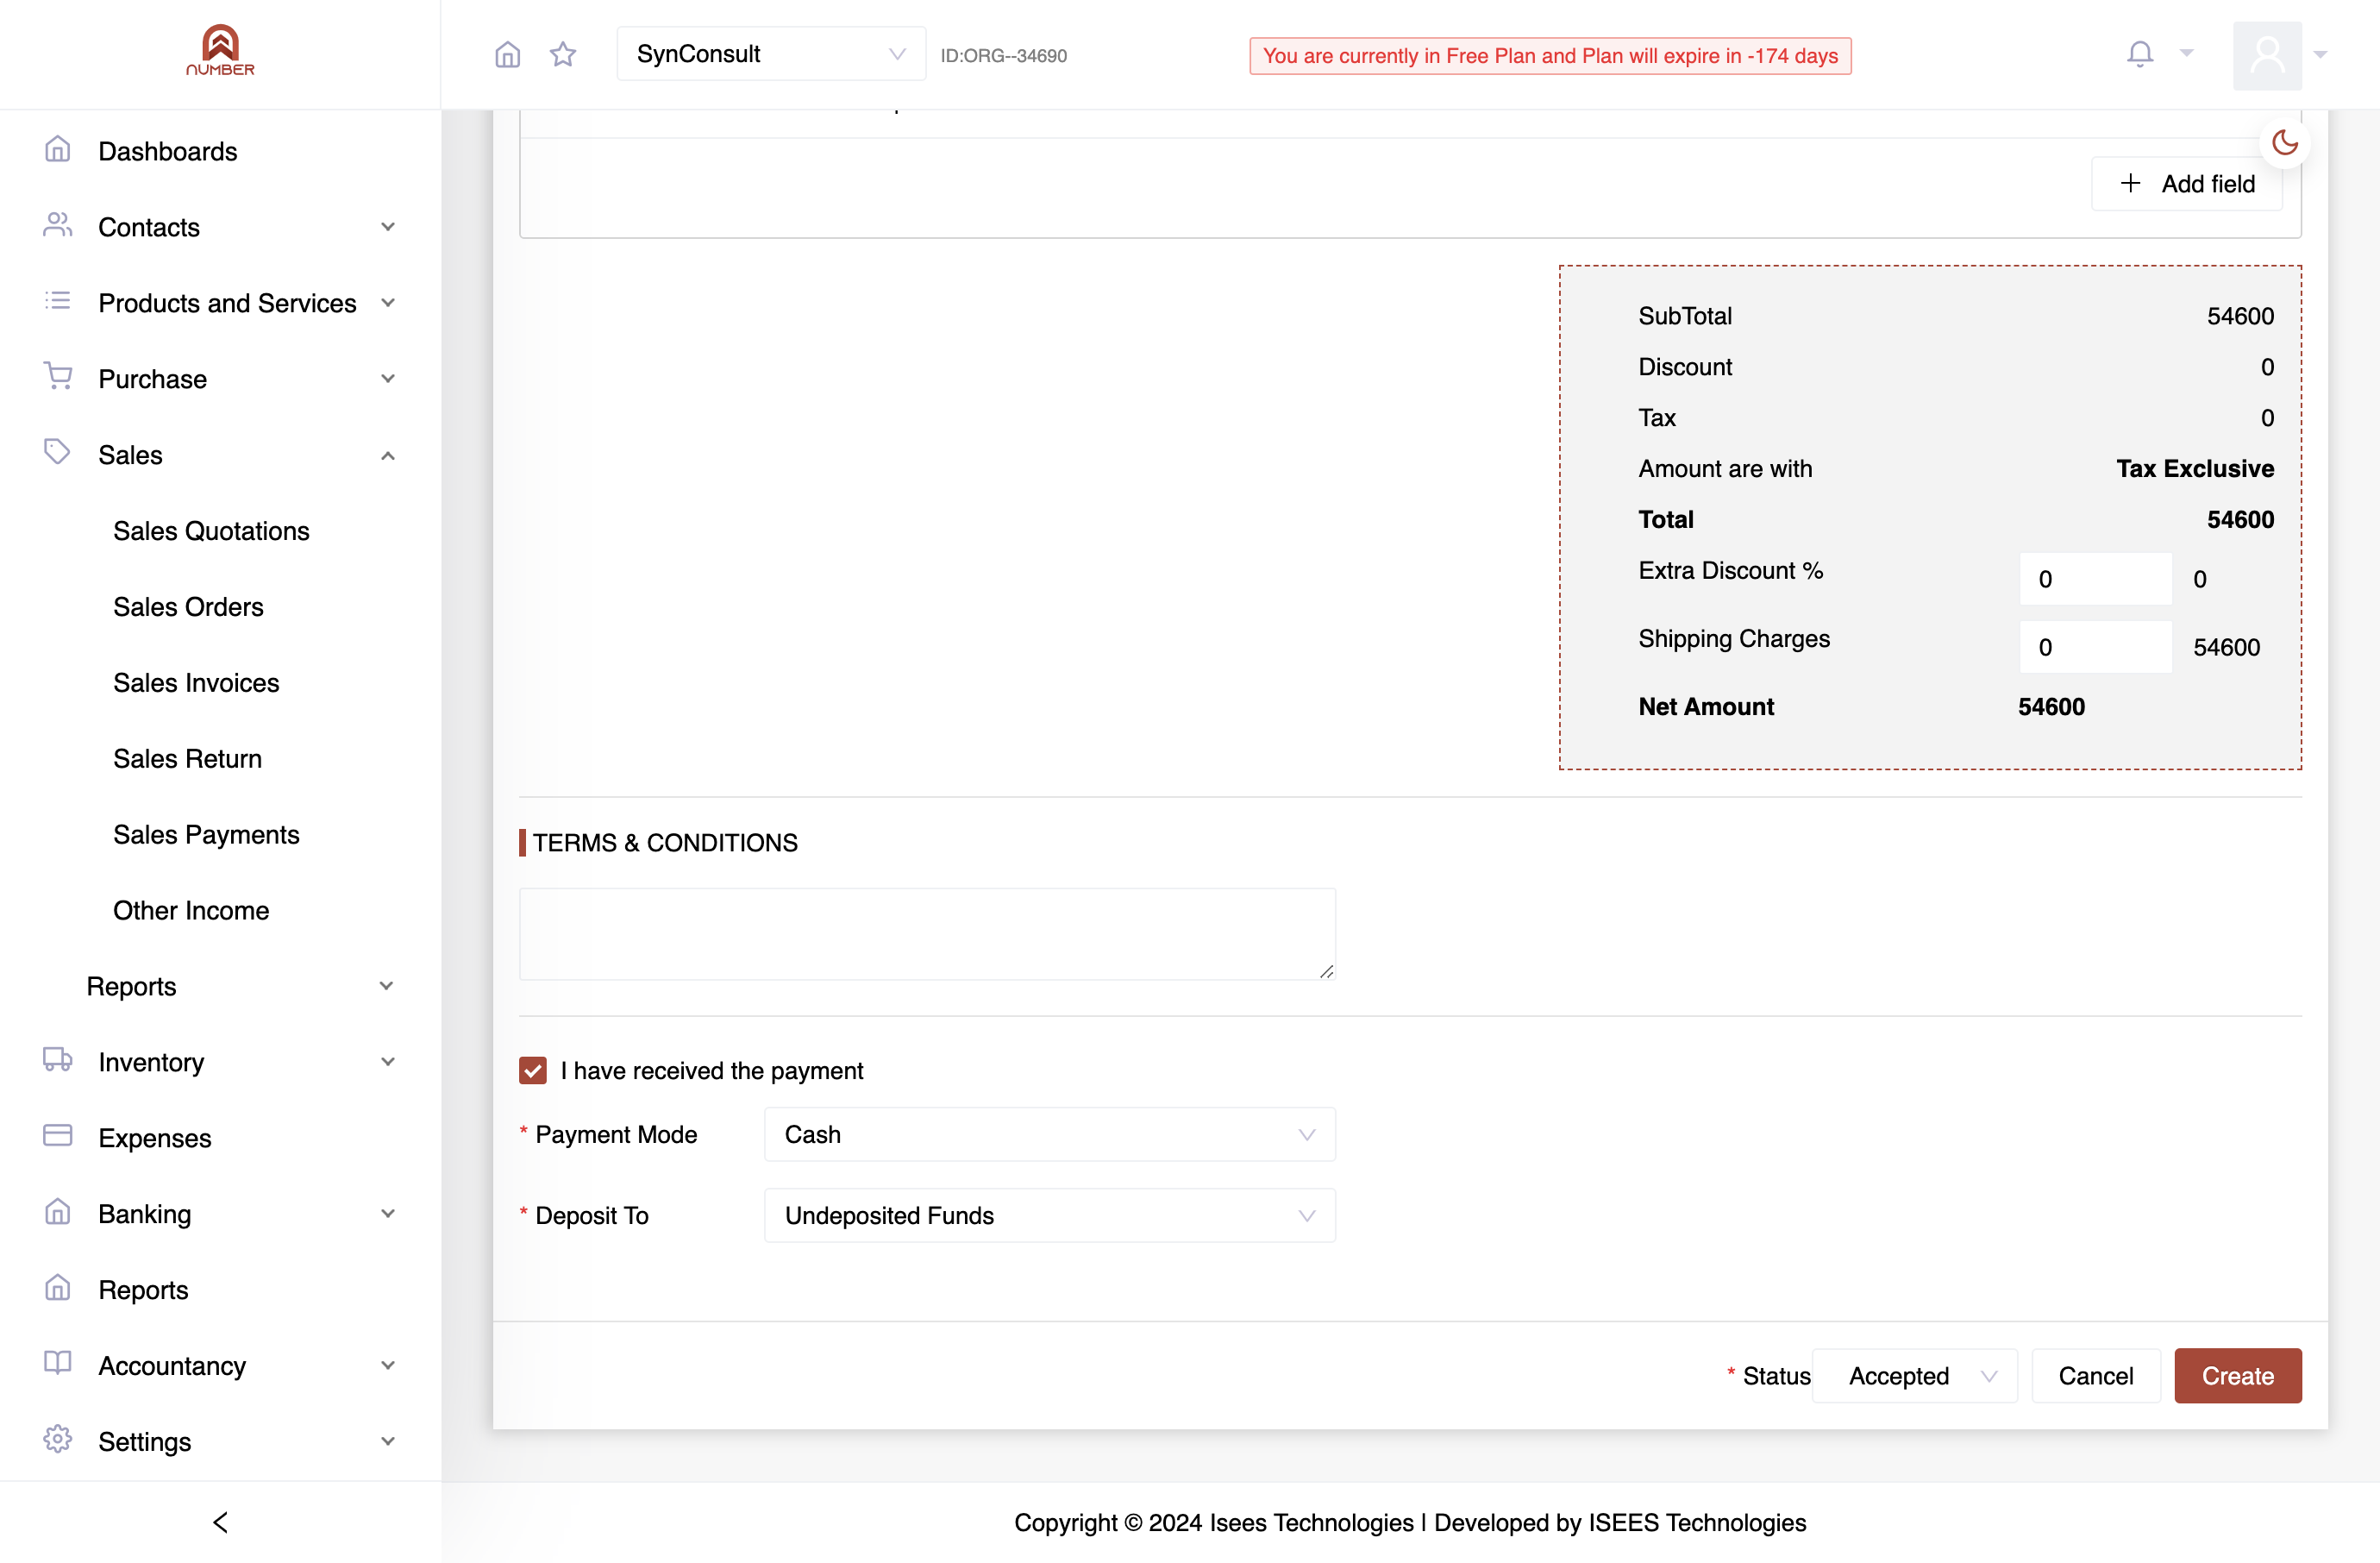The width and height of the screenshot is (2380, 1563).
Task: Open Sales Payments
Action: click(206, 835)
